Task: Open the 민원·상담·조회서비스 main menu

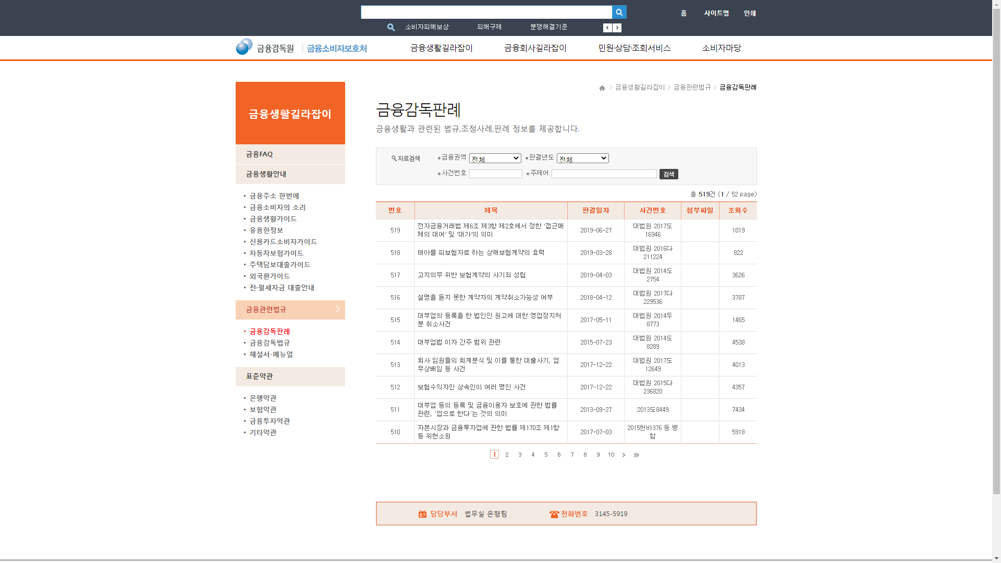Action: (x=634, y=48)
